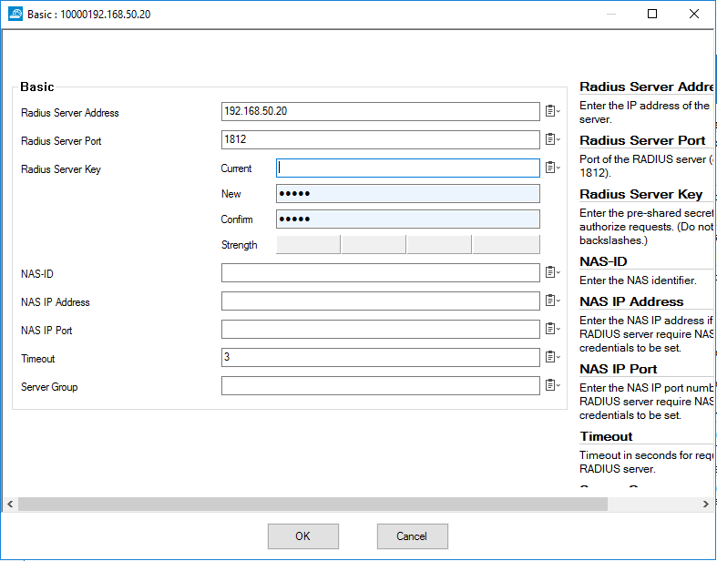The height and width of the screenshot is (561, 717).
Task: Open clipboard menu beside Radius Server Address
Action: pyautogui.click(x=552, y=111)
